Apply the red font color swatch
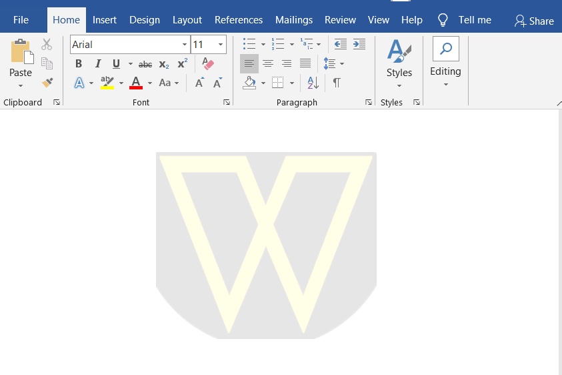Viewport: 562px width, 375px height. 136,83
